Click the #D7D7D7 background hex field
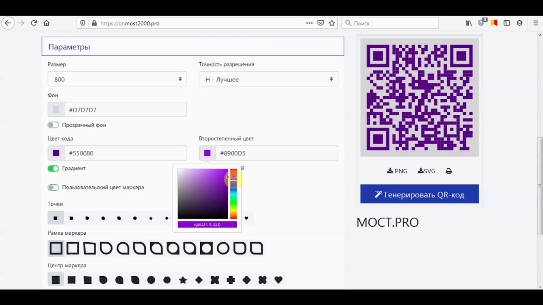The width and height of the screenshot is (543, 305). click(125, 110)
